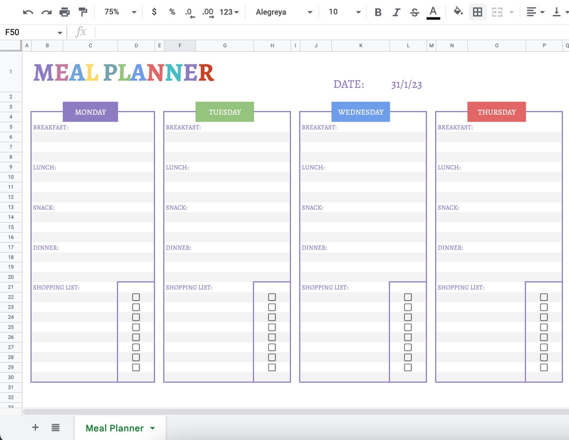569x440 pixels.
Task: Toggle bold formatting
Action: (378, 11)
